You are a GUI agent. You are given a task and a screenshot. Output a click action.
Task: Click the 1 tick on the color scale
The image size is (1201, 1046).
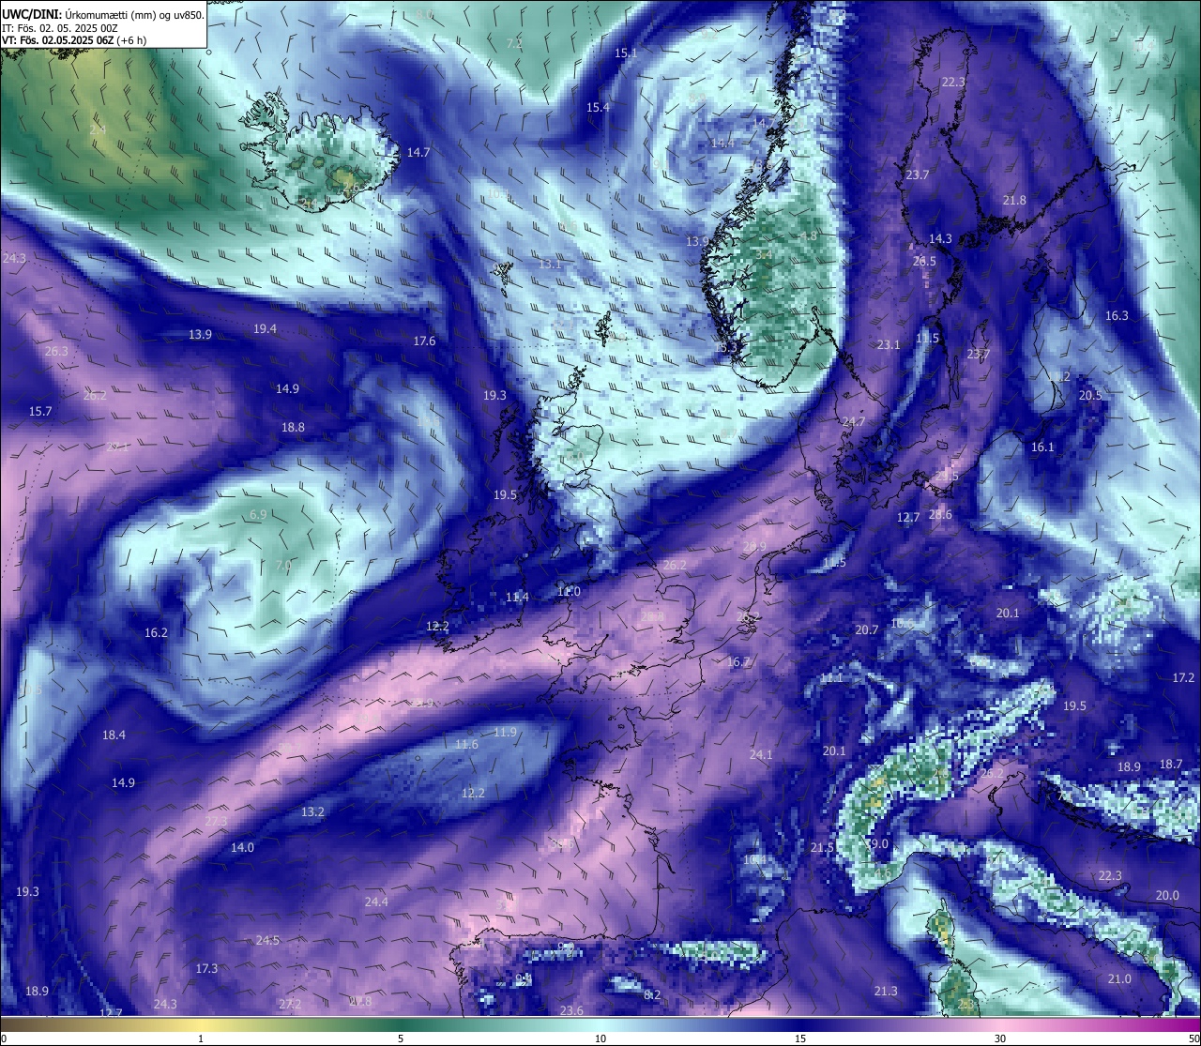tap(201, 1038)
